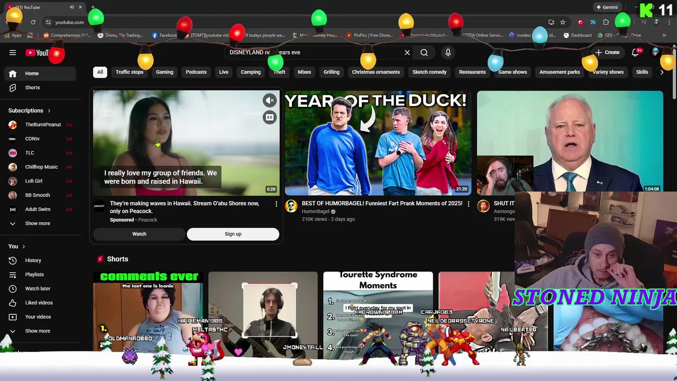Click the Create button
The height and width of the screenshot is (381, 677).
[x=607, y=52]
